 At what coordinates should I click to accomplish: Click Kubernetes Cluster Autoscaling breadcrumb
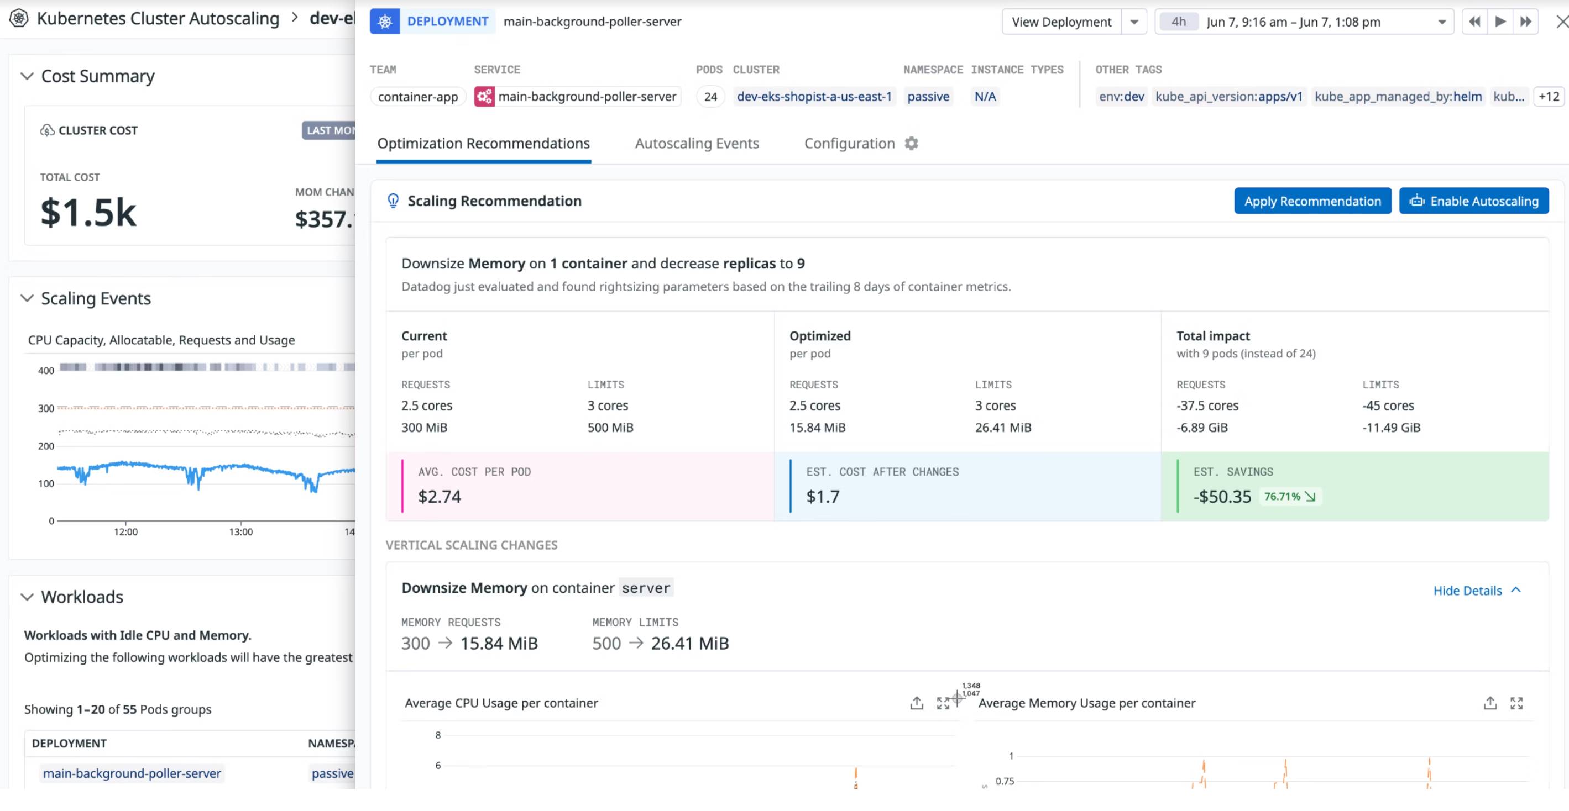point(158,18)
